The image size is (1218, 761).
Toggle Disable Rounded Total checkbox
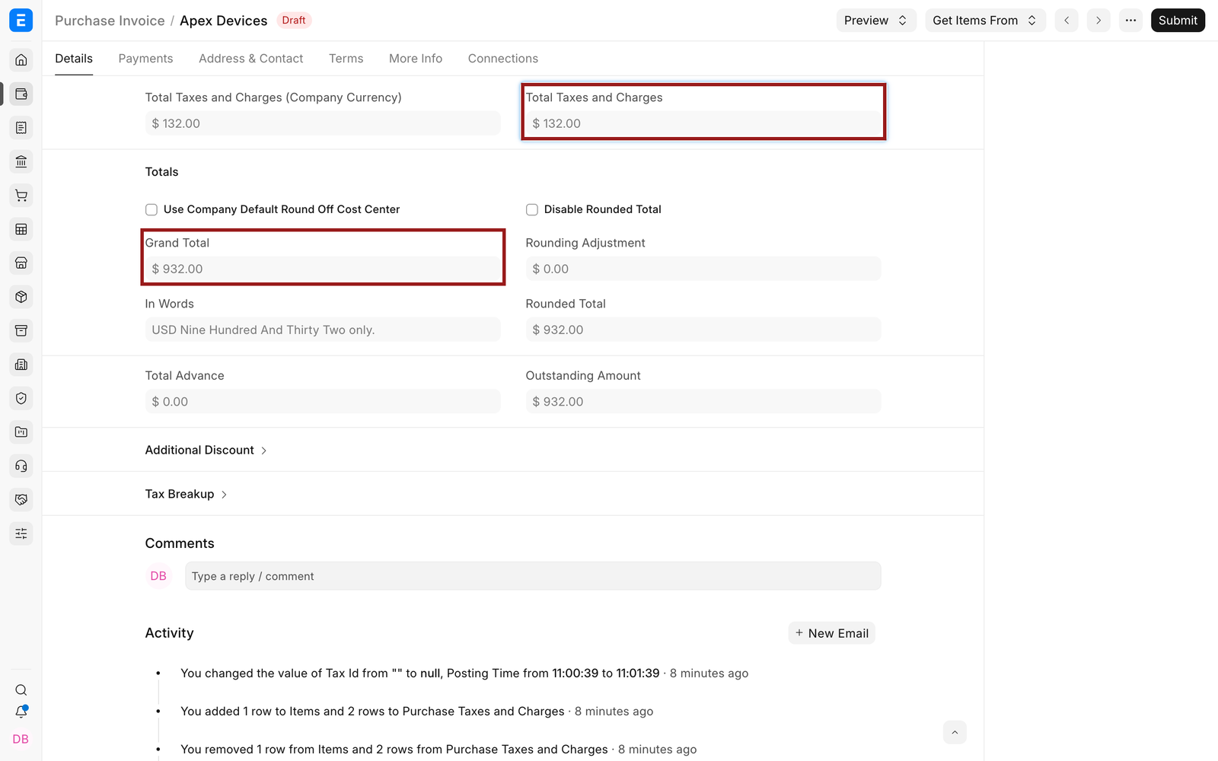[x=532, y=209]
